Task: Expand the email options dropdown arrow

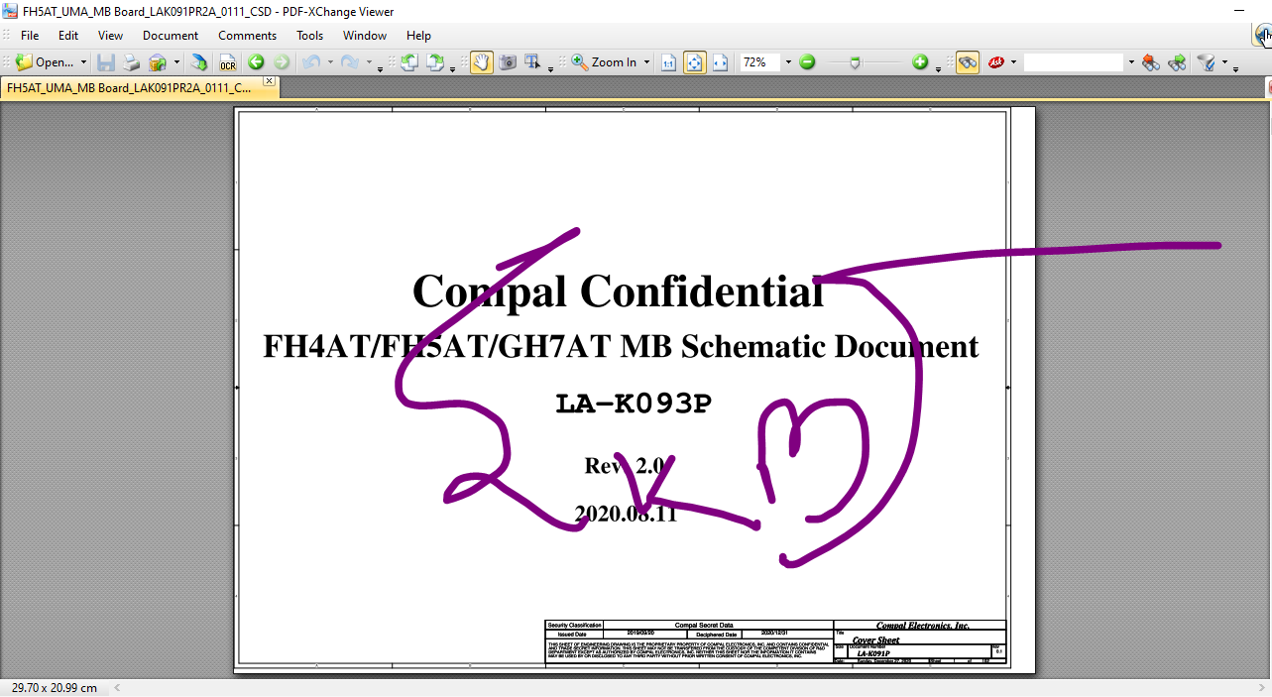Action: (x=176, y=62)
